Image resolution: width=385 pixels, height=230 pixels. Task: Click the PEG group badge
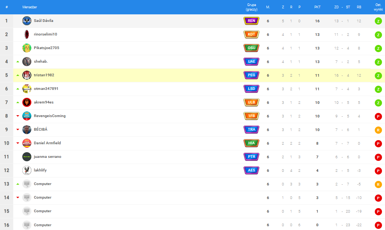pyautogui.click(x=251, y=75)
